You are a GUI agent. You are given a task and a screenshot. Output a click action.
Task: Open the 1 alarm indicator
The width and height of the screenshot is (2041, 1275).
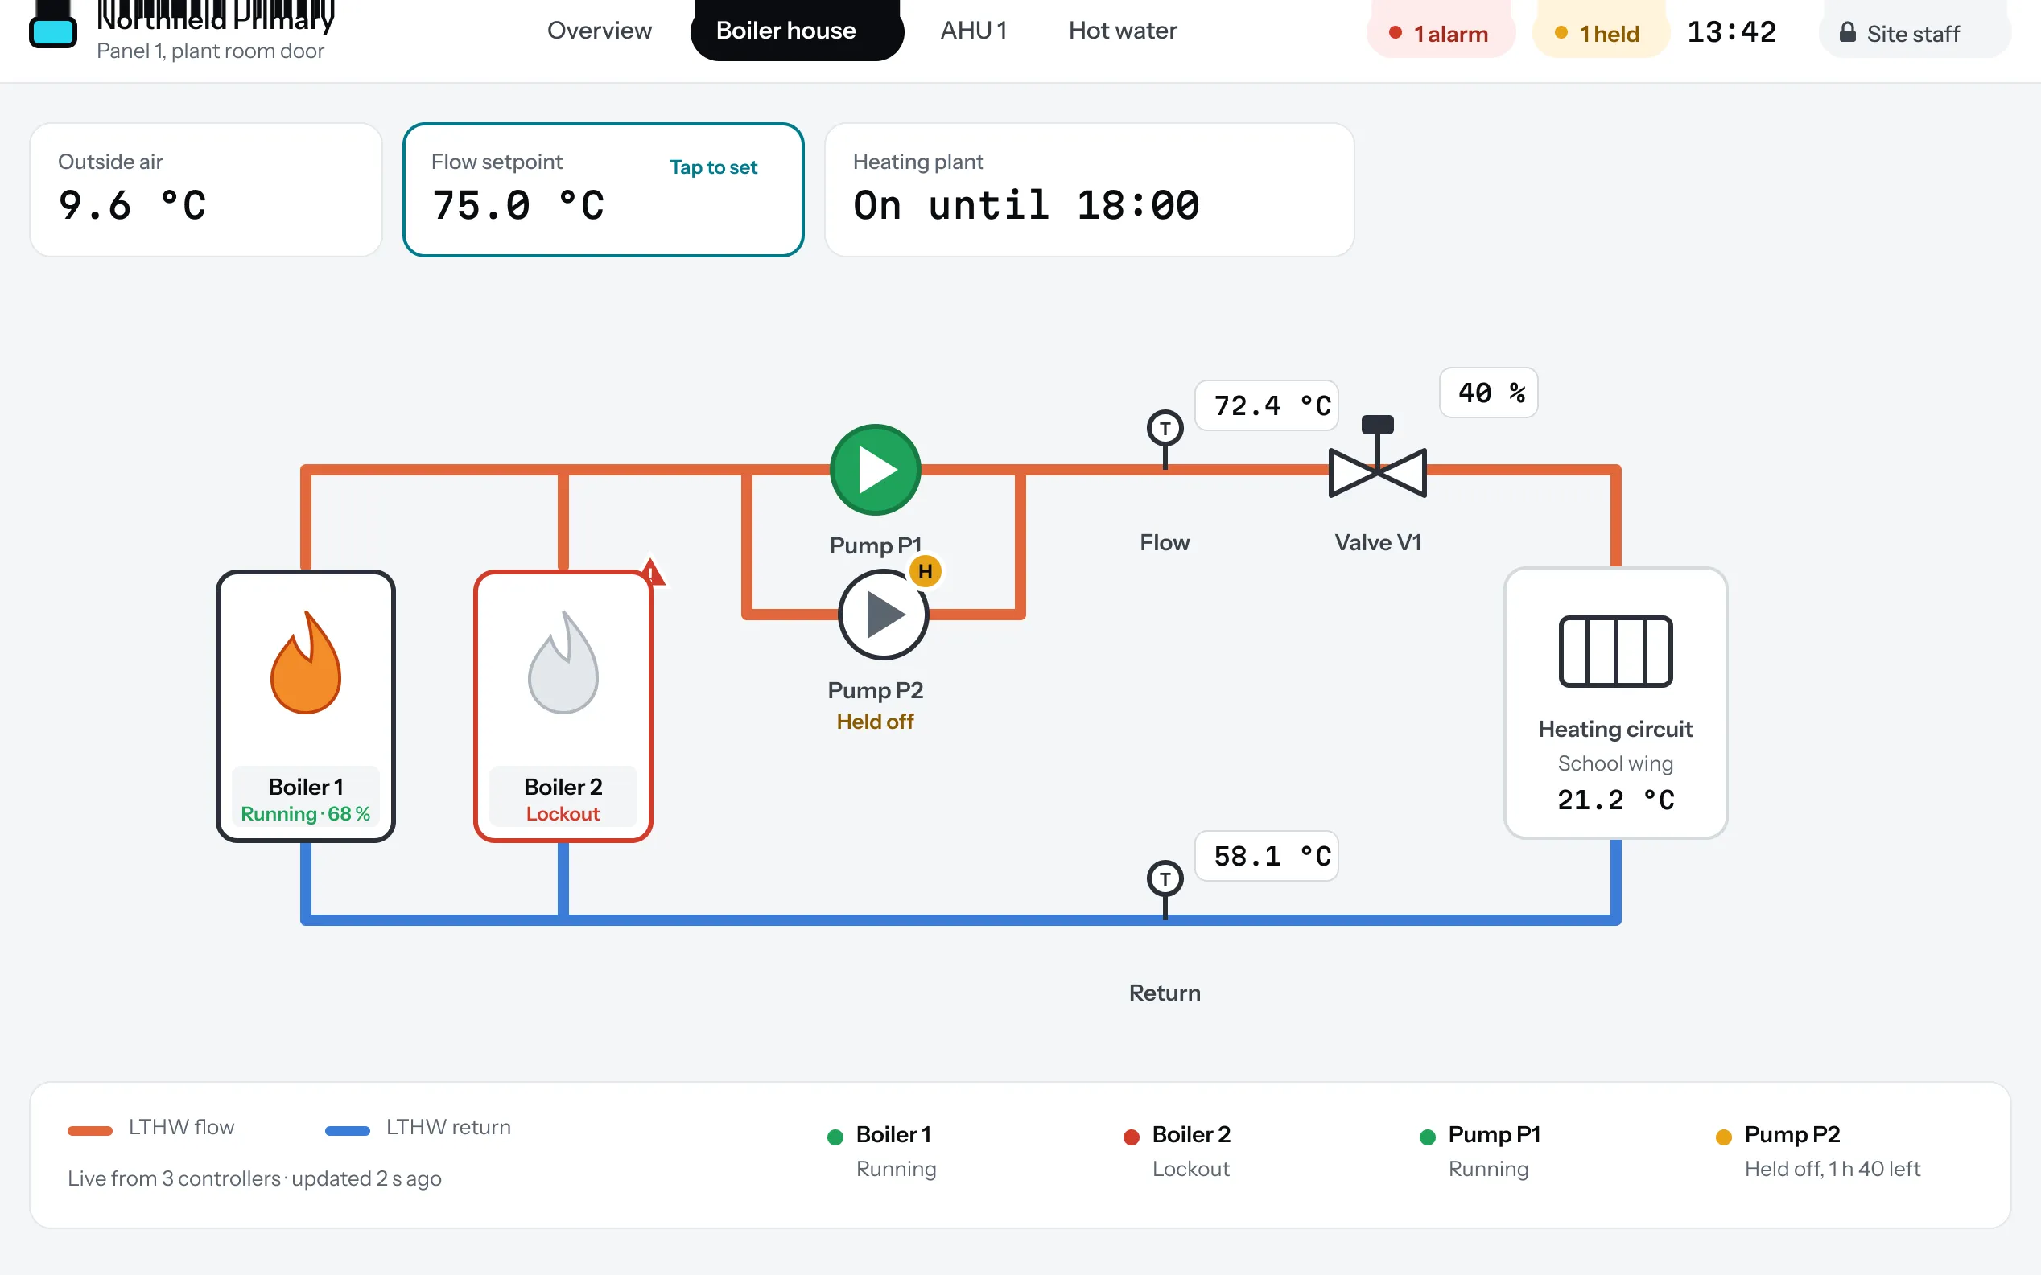coord(1441,33)
